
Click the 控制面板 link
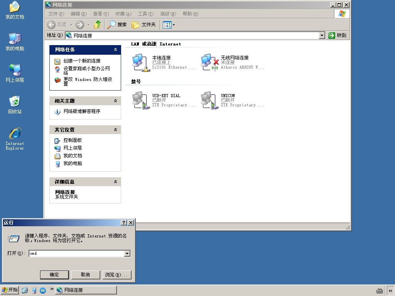tap(73, 140)
